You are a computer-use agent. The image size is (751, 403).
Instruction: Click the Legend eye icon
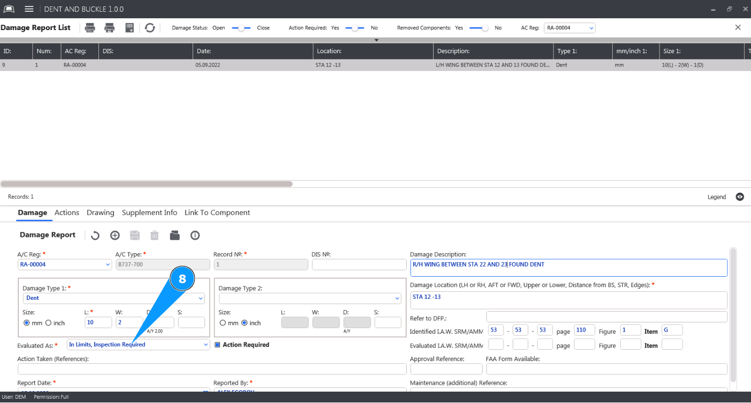[x=740, y=197]
